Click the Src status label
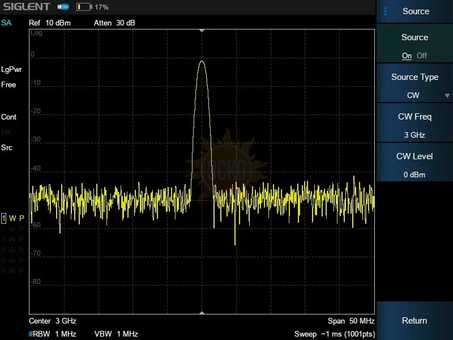The width and height of the screenshot is (453, 340). click(7, 147)
